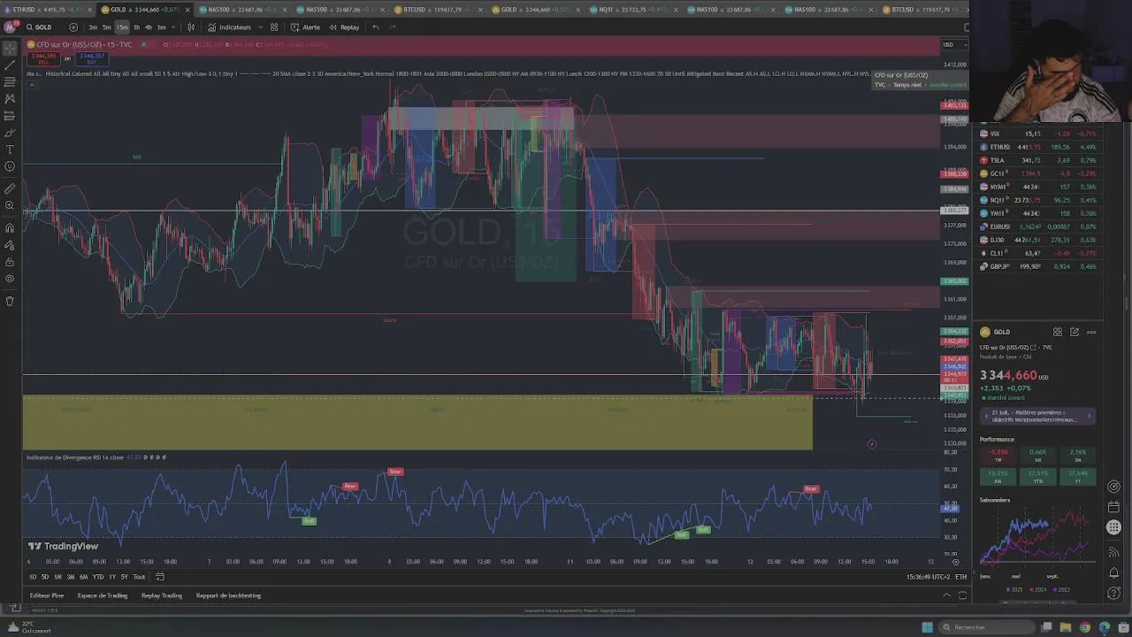Open the Fibonacci tools in the left toolbar
The width and height of the screenshot is (1132, 637).
click(x=10, y=82)
